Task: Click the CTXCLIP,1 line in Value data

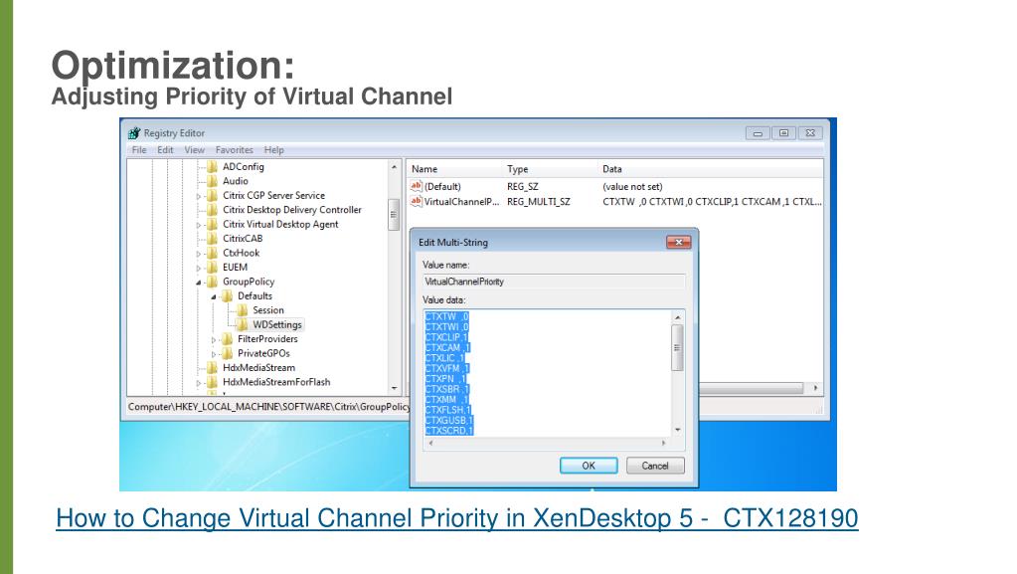Action: [x=446, y=337]
